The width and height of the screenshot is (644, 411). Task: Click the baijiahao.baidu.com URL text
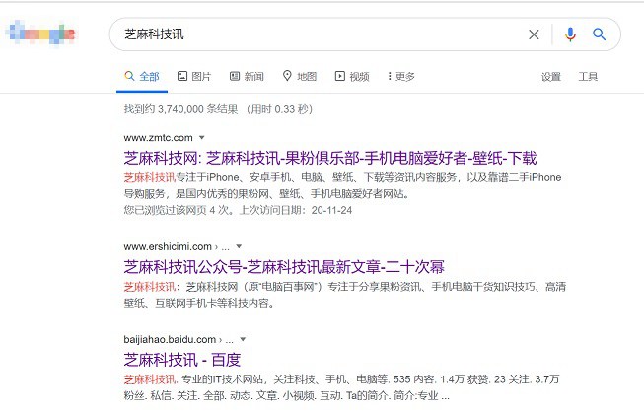(x=170, y=340)
